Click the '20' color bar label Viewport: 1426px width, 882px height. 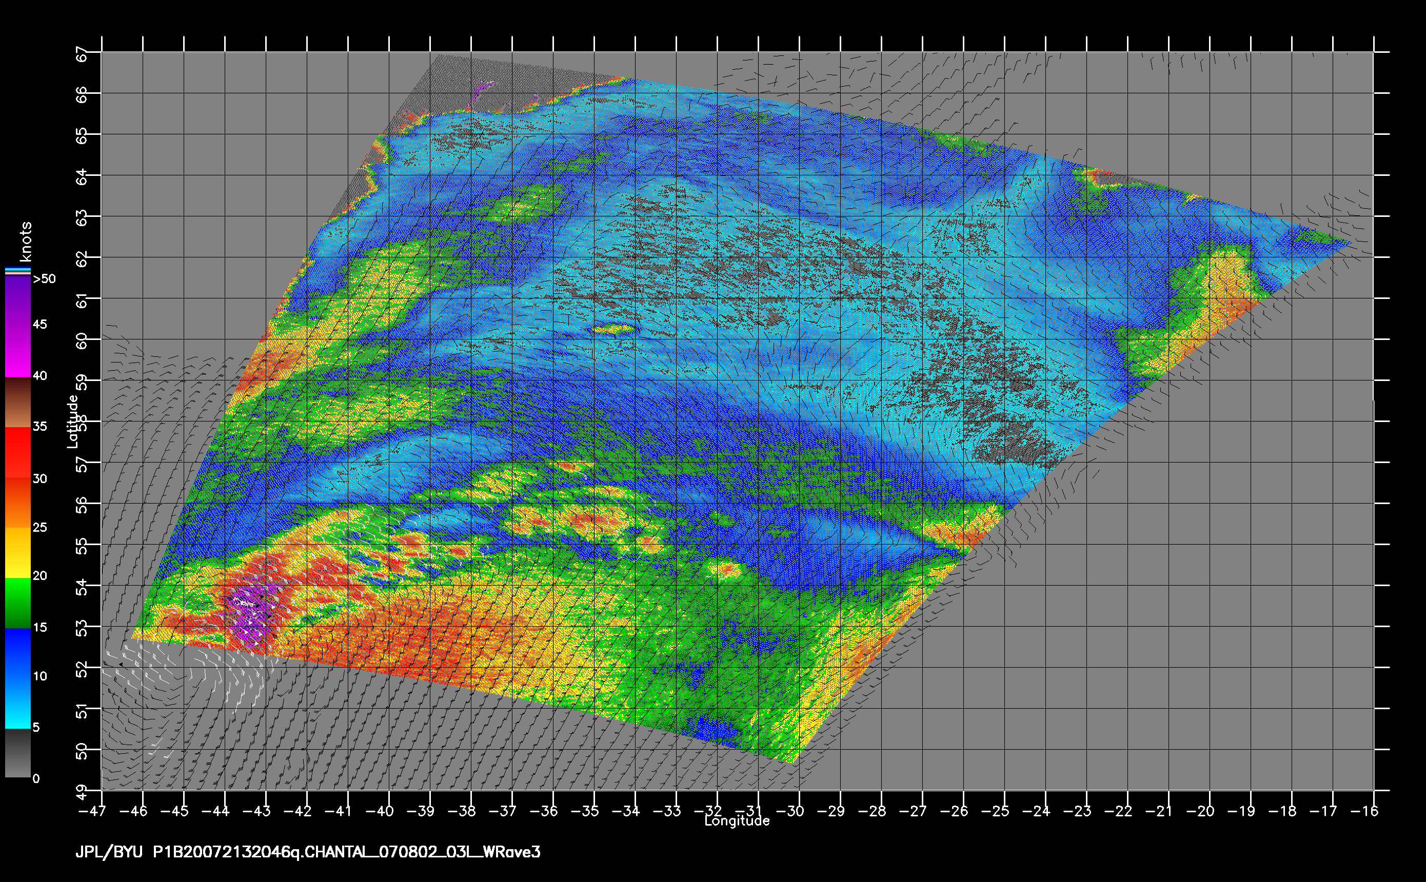coord(39,576)
